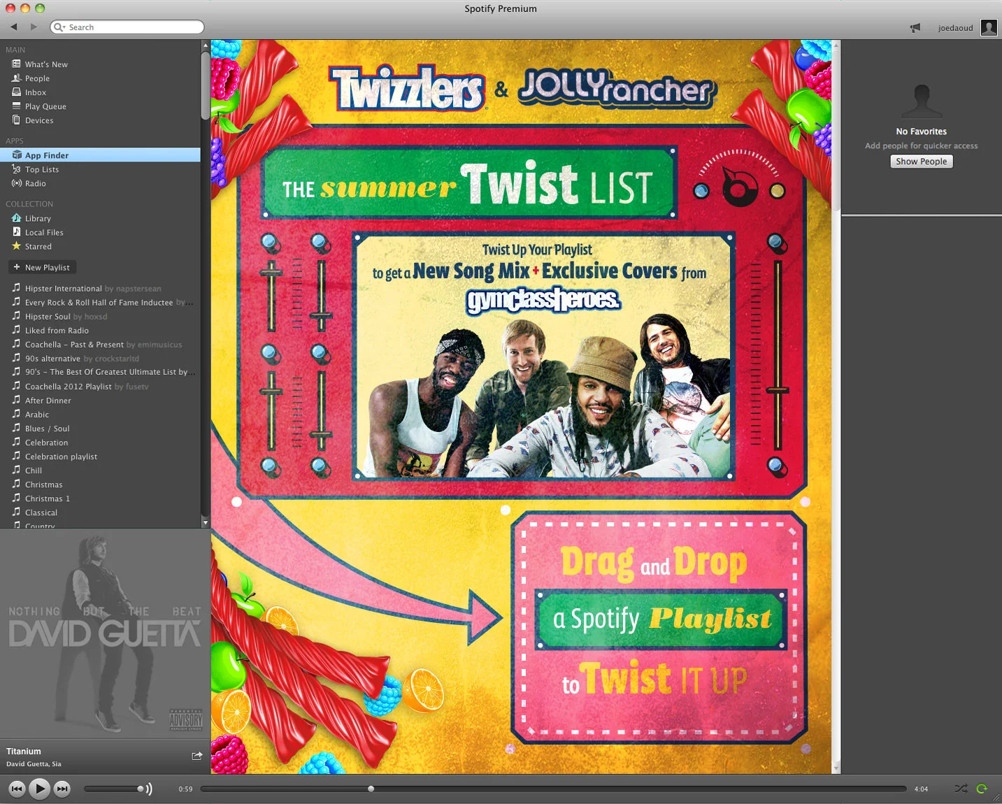Image resolution: width=1002 pixels, height=804 pixels.
Task: Open the People section
Action: 37,78
